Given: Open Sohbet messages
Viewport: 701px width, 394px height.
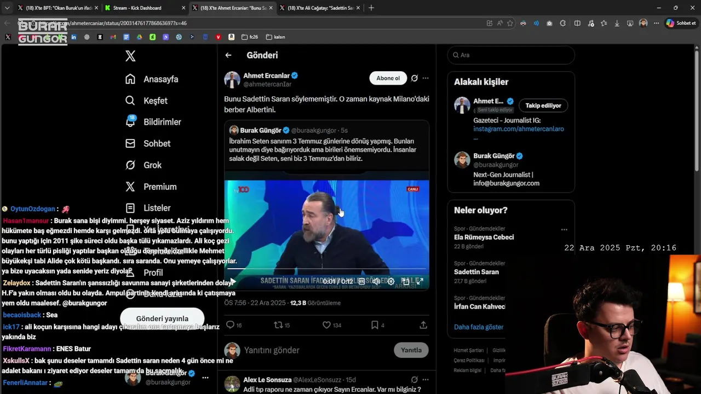Looking at the screenshot, I should (148, 143).
